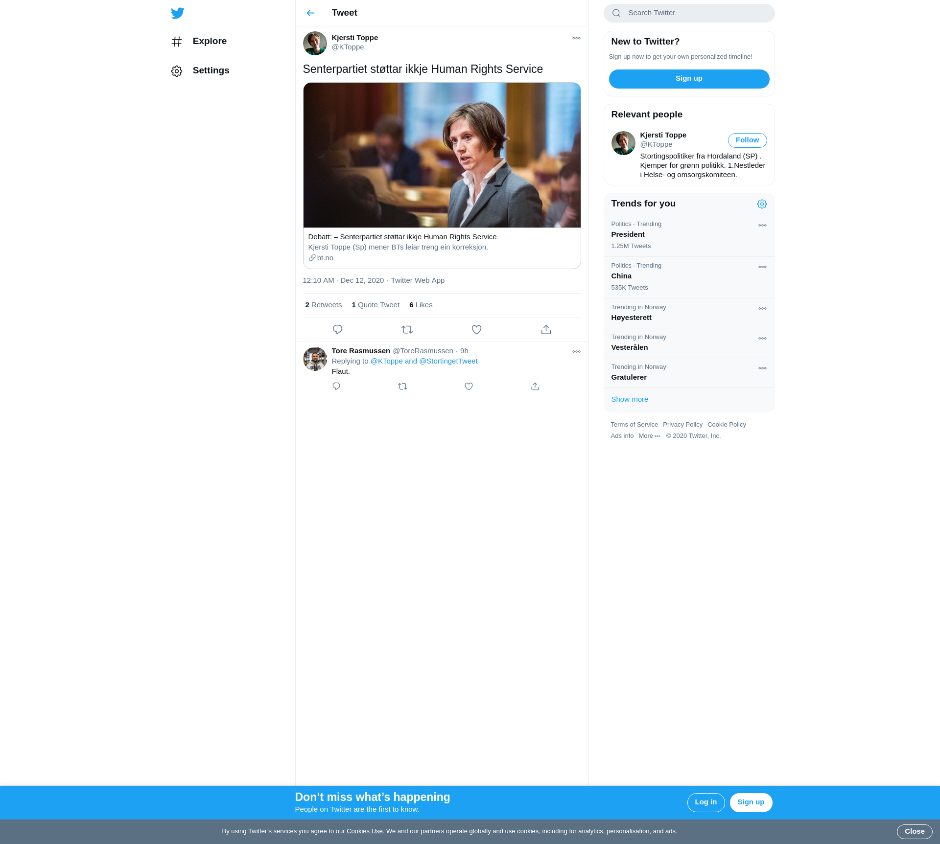940x844 pixels.
Task: Open more options for President trend
Action: (762, 226)
